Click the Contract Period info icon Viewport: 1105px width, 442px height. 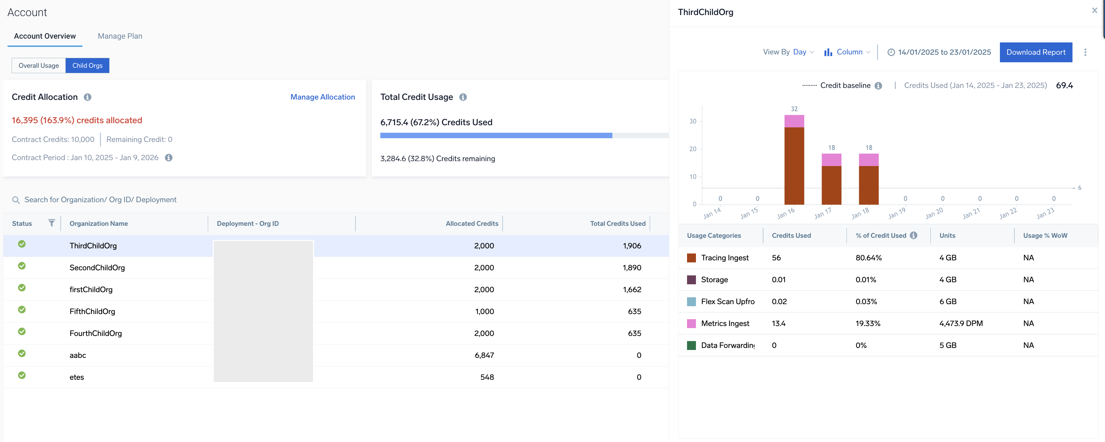tap(168, 157)
